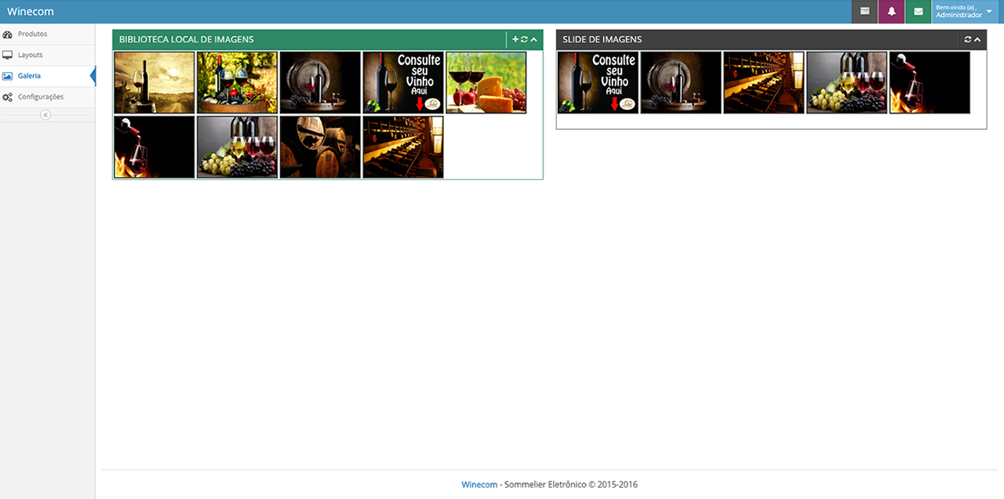Collapse the sidebar with double-arrow button
Image resolution: width=1004 pixels, height=499 pixels.
45,115
